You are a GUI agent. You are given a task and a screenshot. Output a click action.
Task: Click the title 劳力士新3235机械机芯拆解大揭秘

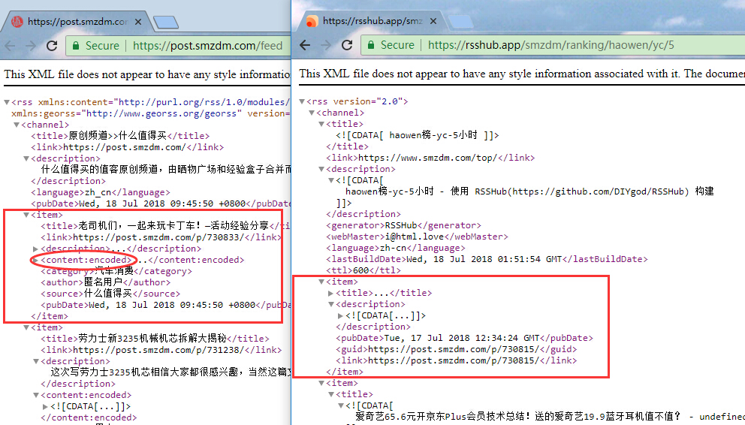point(152,339)
